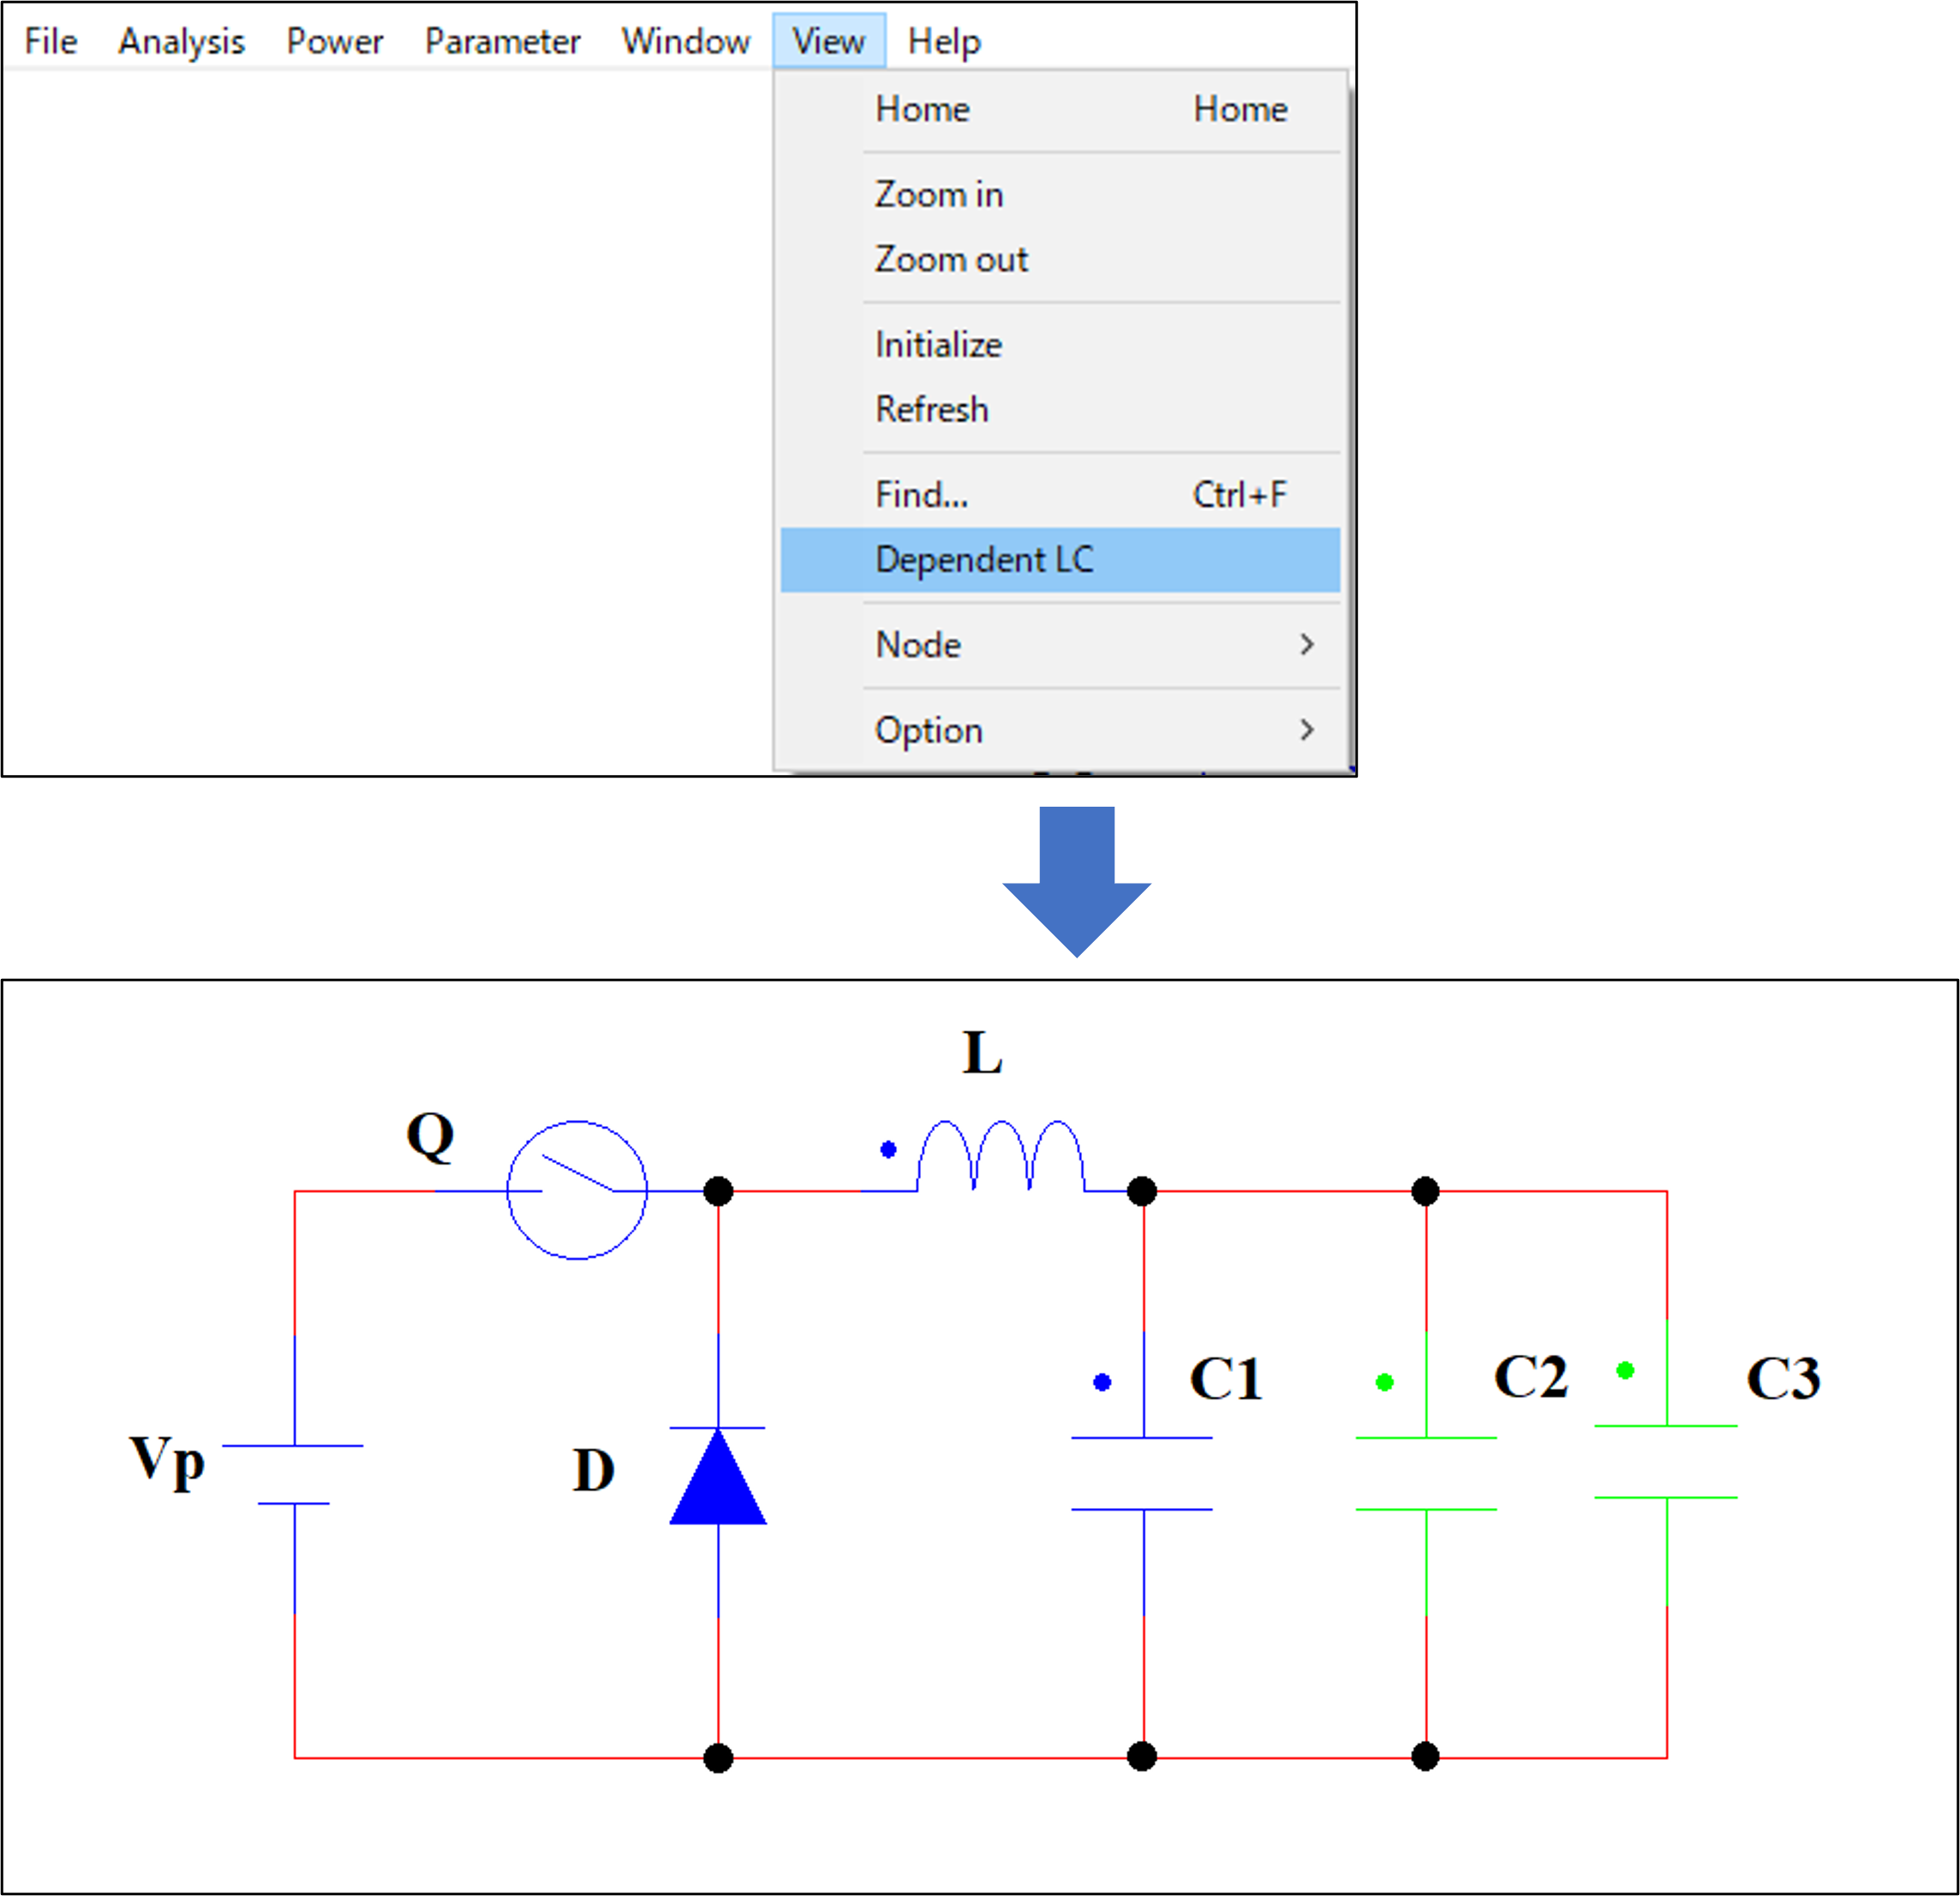The image size is (1960, 1896).
Task: Open the Window menu
Action: click(685, 41)
